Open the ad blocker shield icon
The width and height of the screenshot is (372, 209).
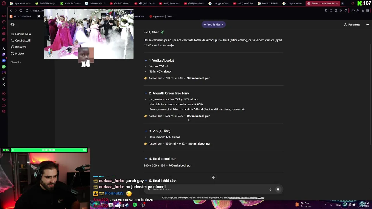(336, 10)
